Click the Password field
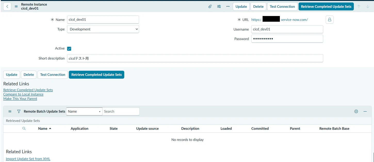The width and height of the screenshot is (374, 162). (x=287, y=39)
